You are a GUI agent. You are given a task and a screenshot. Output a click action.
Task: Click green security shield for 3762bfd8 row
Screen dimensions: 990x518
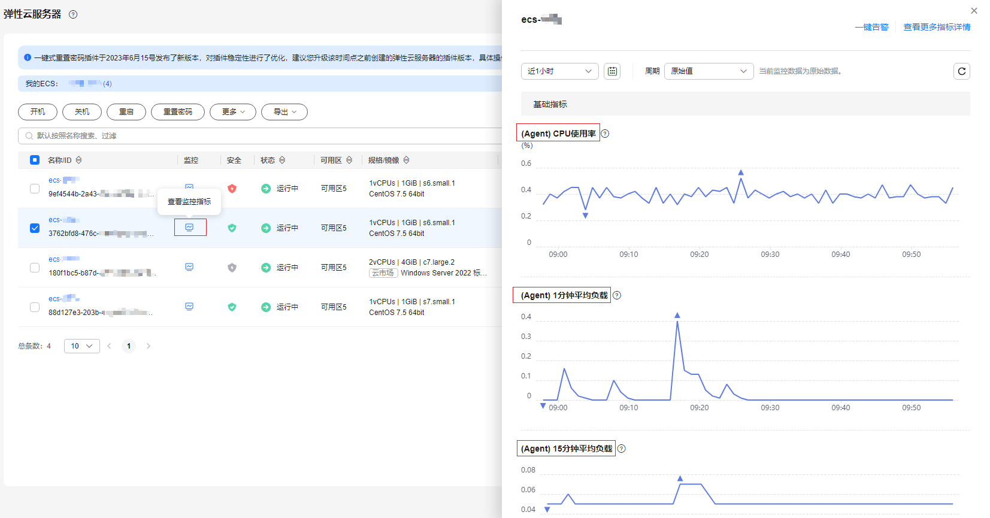point(232,228)
